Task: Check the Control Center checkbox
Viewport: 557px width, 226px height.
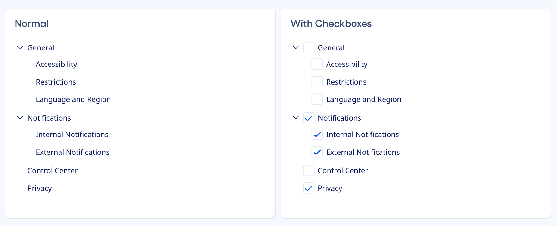Action: tap(309, 170)
